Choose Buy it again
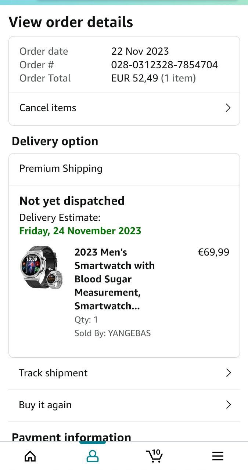Viewport: 248px width, 470px height. point(45,405)
